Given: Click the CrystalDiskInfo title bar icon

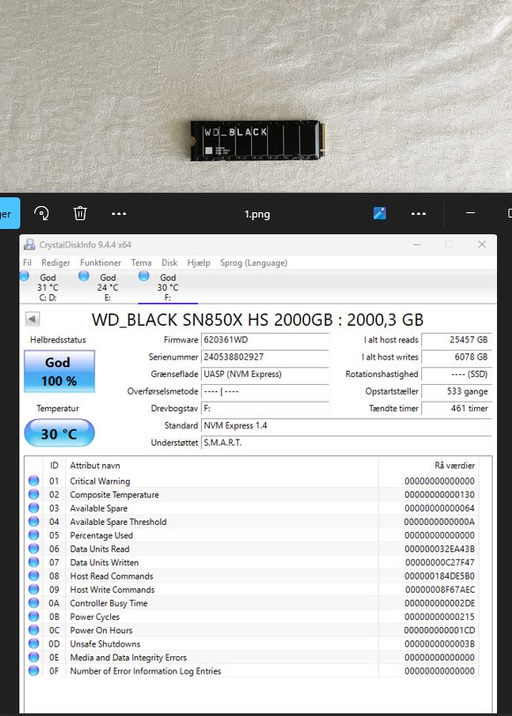Looking at the screenshot, I should 29,244.
